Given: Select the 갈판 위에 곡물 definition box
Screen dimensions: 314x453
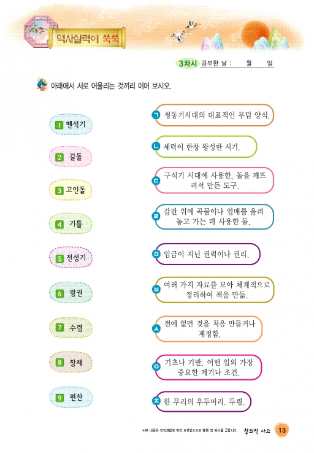Looking at the screenshot, I should 214,217.
